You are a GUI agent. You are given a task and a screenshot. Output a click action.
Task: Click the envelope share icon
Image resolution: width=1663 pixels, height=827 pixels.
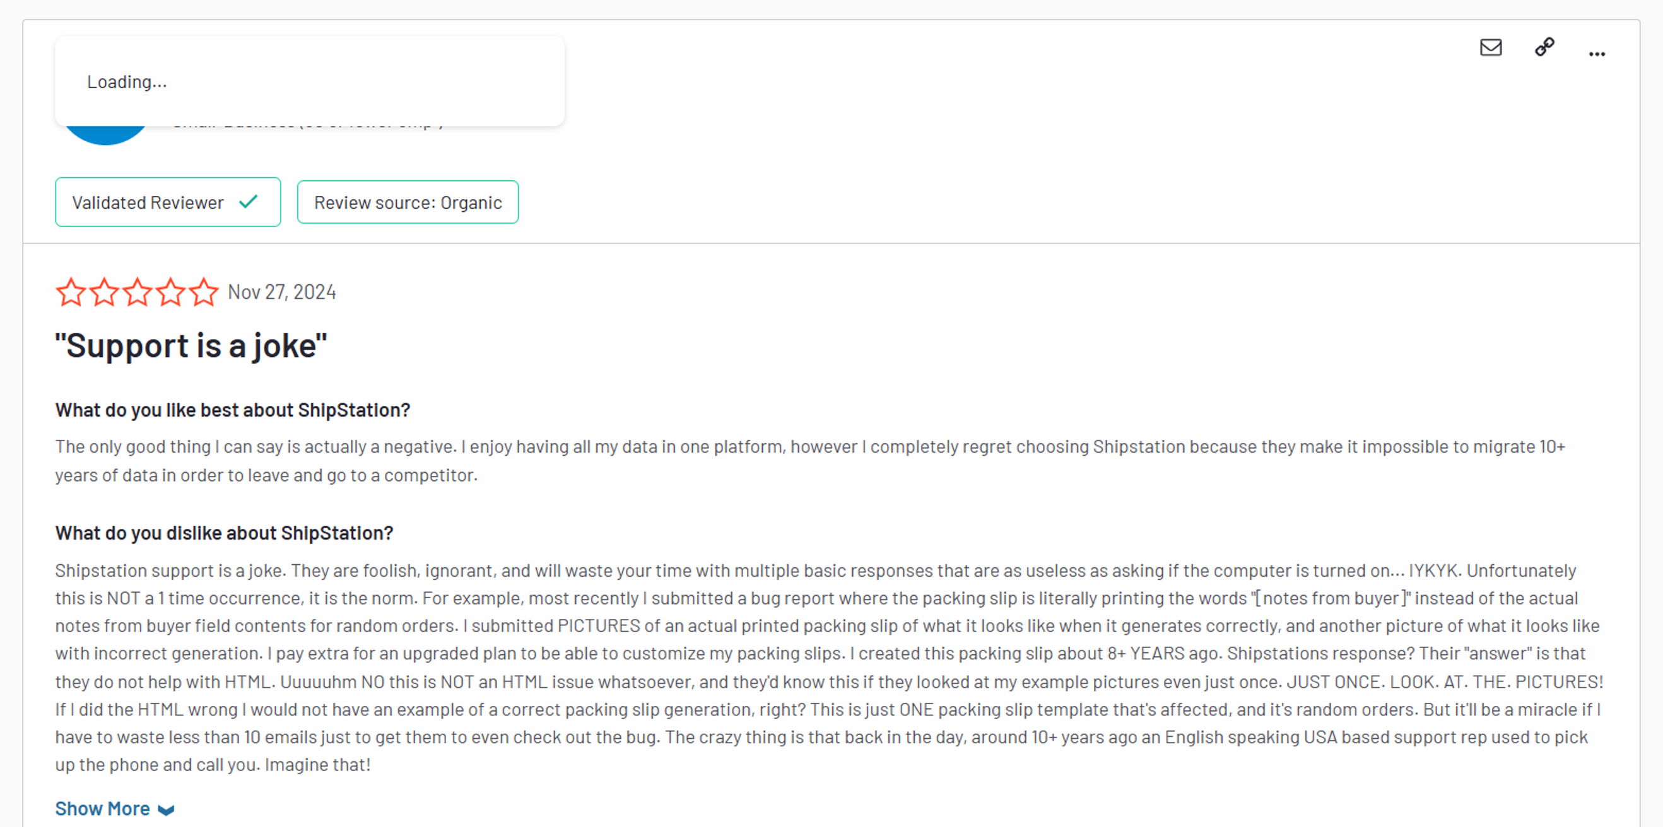tap(1491, 48)
